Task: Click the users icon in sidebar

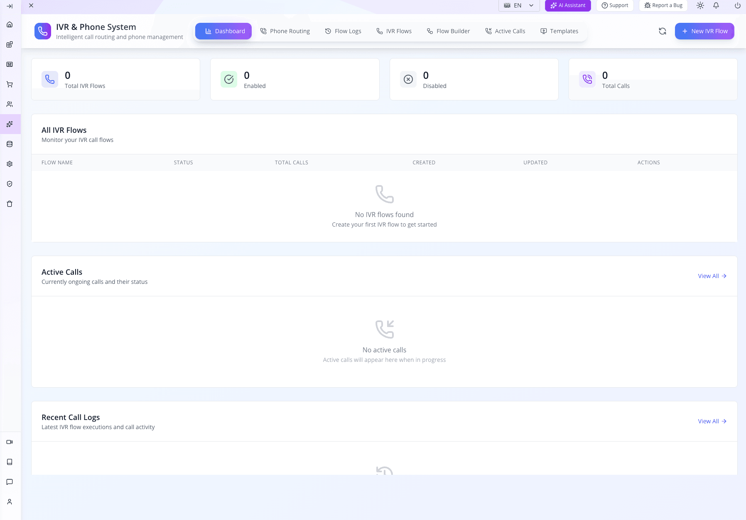Action: coord(10,104)
